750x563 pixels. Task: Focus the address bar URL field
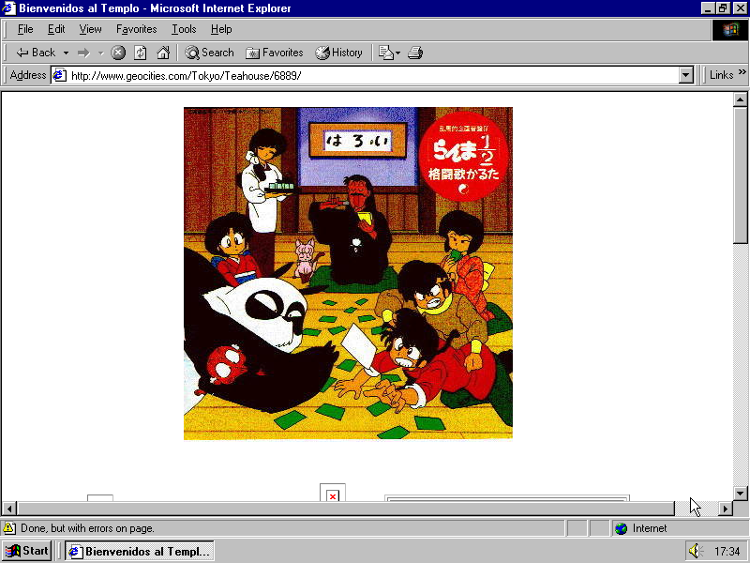pos(373,76)
